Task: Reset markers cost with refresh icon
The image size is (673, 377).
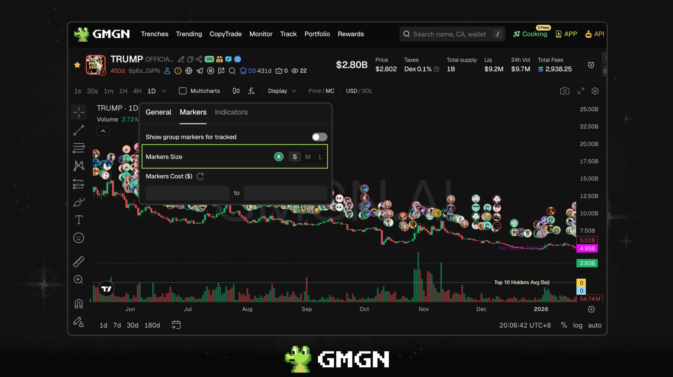Action: [200, 176]
